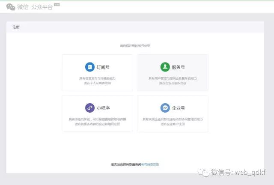Choose the 企业号 account type title
Image resolution: width=274 pixels, height=185 pixels.
pyautogui.click(x=179, y=108)
